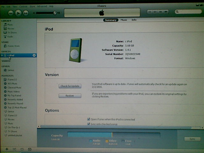Switch to Cover Flow view icon

(x=166, y=12)
